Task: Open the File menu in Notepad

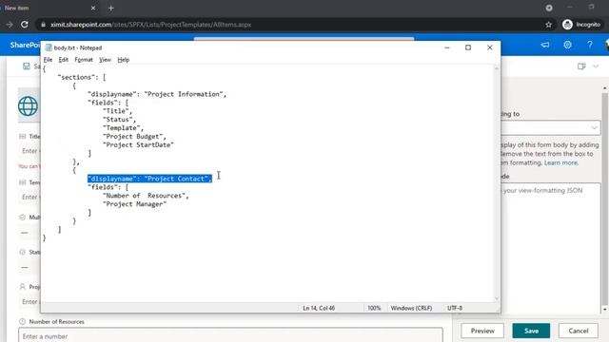Action: (48, 60)
